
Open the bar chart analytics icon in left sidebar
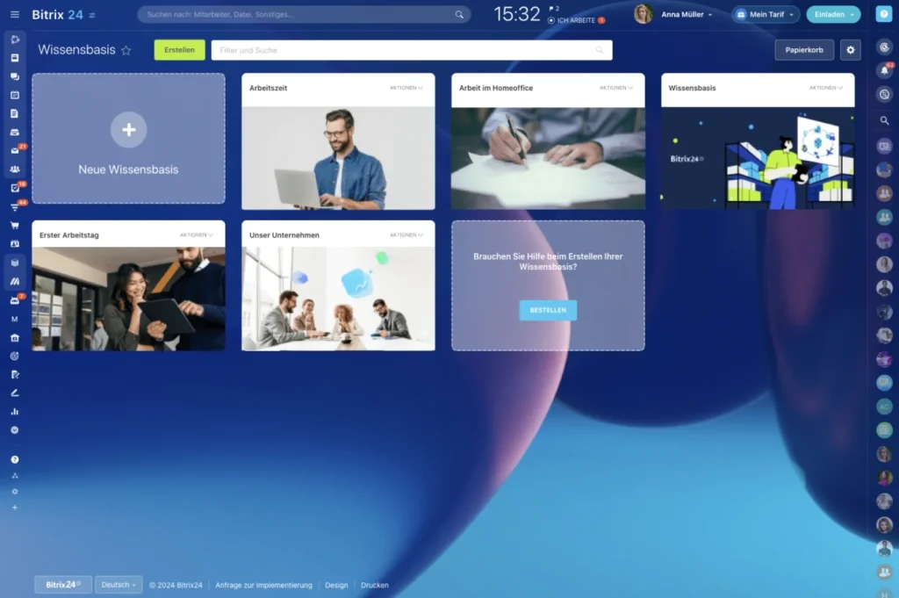point(14,411)
